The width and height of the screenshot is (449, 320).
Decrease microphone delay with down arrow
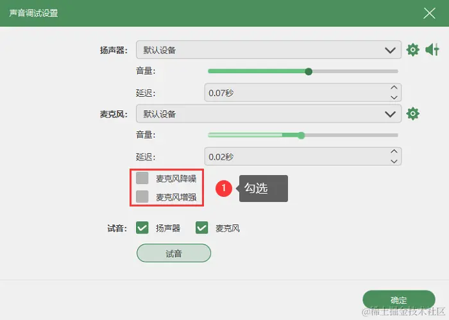click(x=394, y=161)
